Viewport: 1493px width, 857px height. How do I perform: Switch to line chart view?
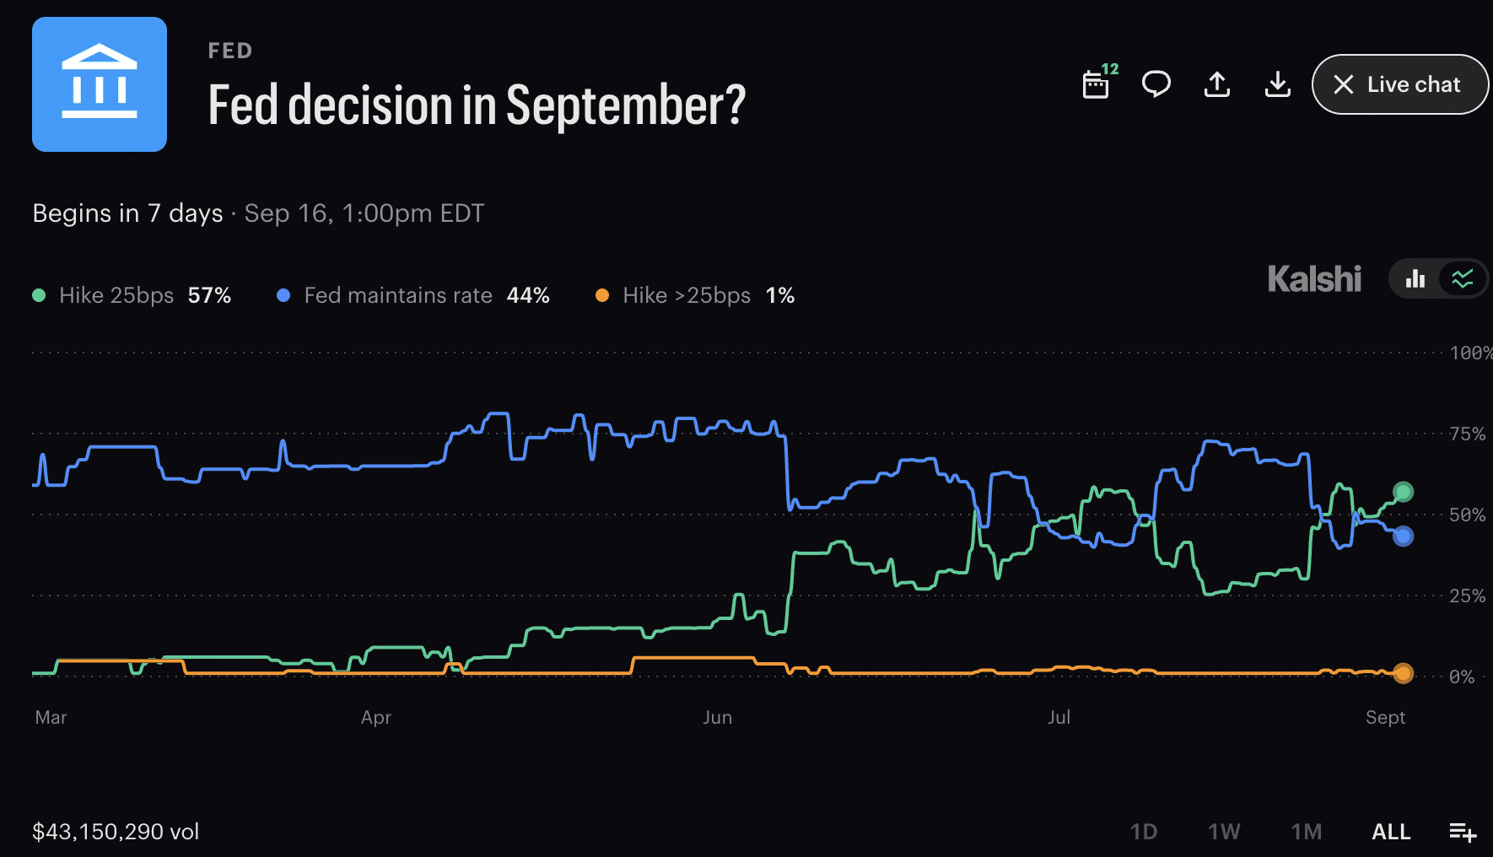pos(1463,278)
